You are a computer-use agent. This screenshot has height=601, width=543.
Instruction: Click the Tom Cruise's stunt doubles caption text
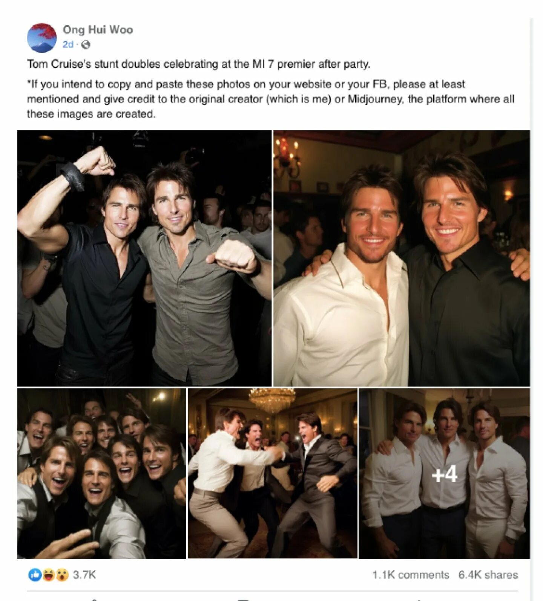pos(199,64)
